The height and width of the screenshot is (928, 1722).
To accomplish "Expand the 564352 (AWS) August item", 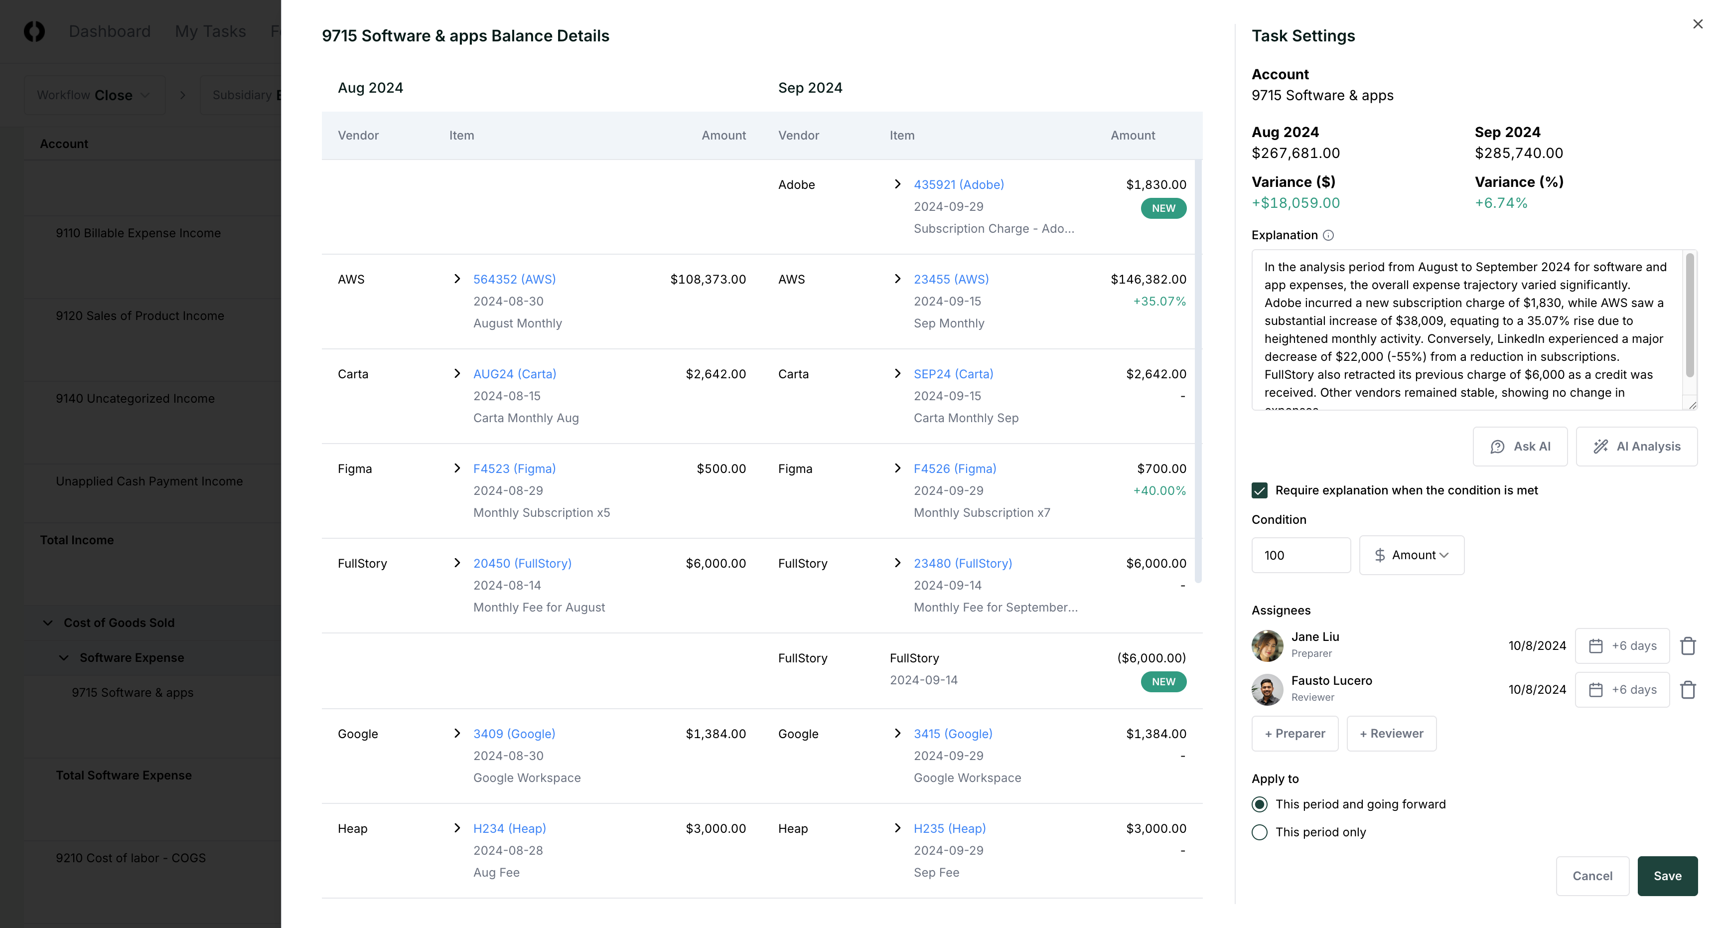I will click(457, 279).
